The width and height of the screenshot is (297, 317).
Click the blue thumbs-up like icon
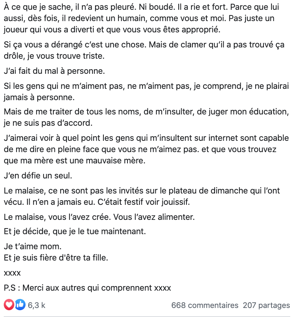[x=20, y=305]
